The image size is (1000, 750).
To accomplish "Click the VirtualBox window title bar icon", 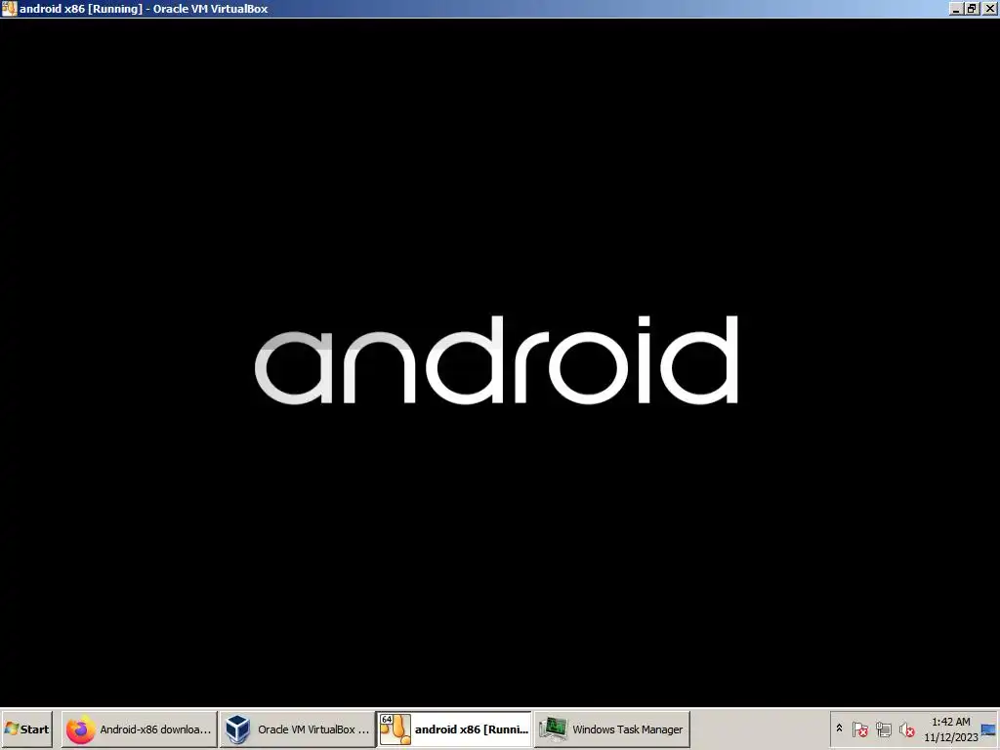I will tap(9, 8).
